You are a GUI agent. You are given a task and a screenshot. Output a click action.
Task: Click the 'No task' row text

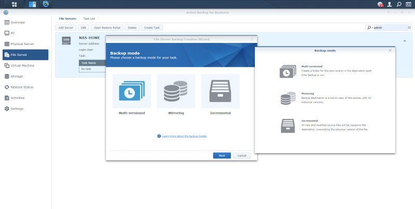click(86, 69)
